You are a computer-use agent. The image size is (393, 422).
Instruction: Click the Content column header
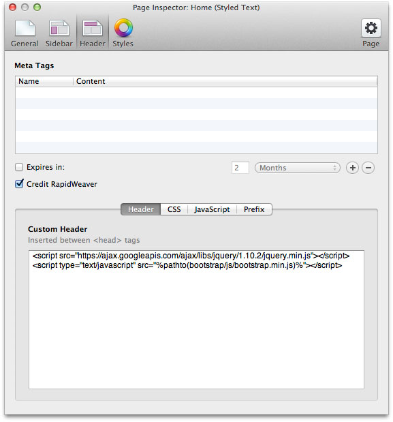click(225, 81)
